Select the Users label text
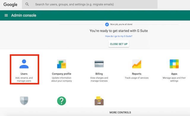This screenshot has width=190, height=116. [24, 74]
